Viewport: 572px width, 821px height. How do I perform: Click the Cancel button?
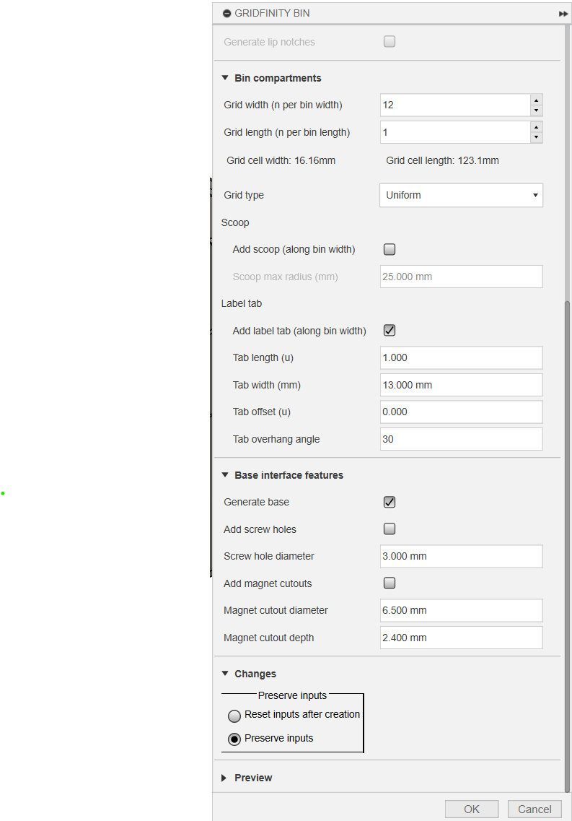click(x=534, y=809)
